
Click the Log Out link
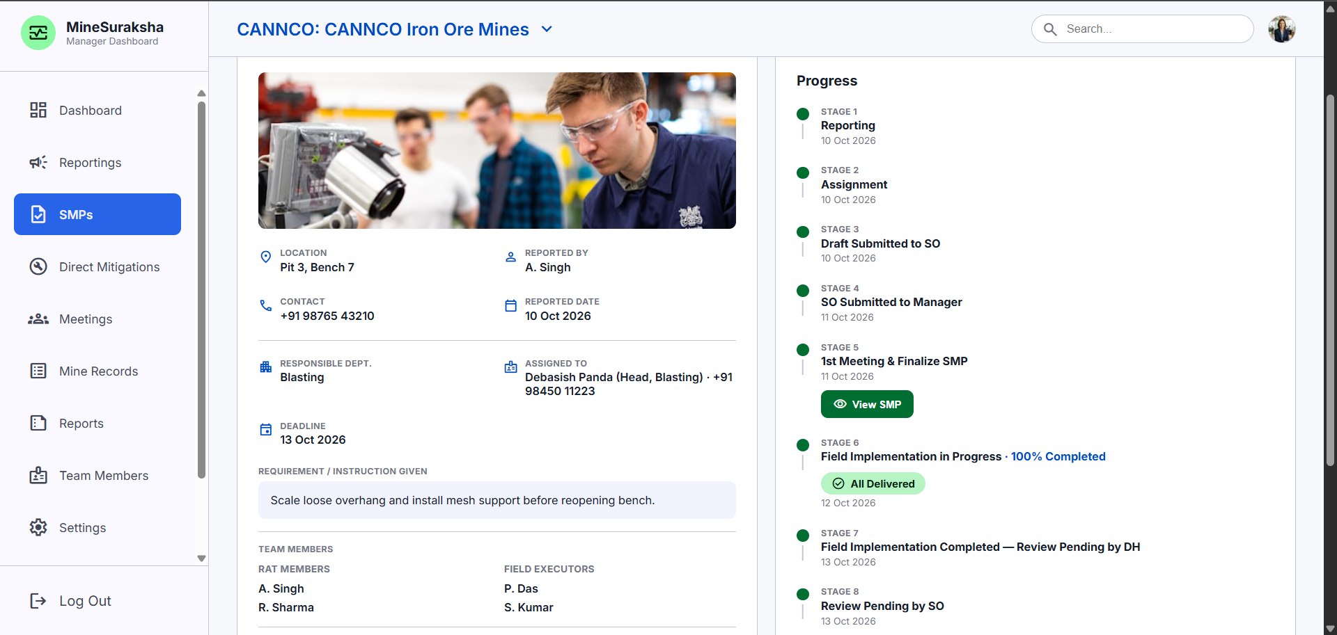[x=70, y=601]
